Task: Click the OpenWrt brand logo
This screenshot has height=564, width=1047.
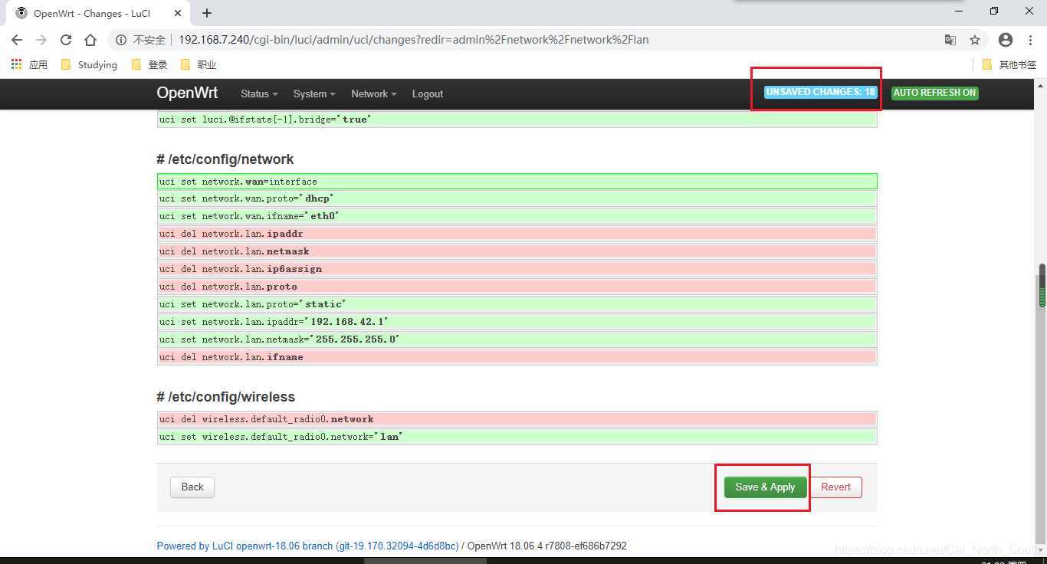Action: 187,93
